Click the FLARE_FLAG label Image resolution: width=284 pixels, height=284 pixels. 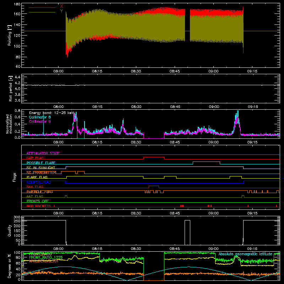(x=37, y=177)
